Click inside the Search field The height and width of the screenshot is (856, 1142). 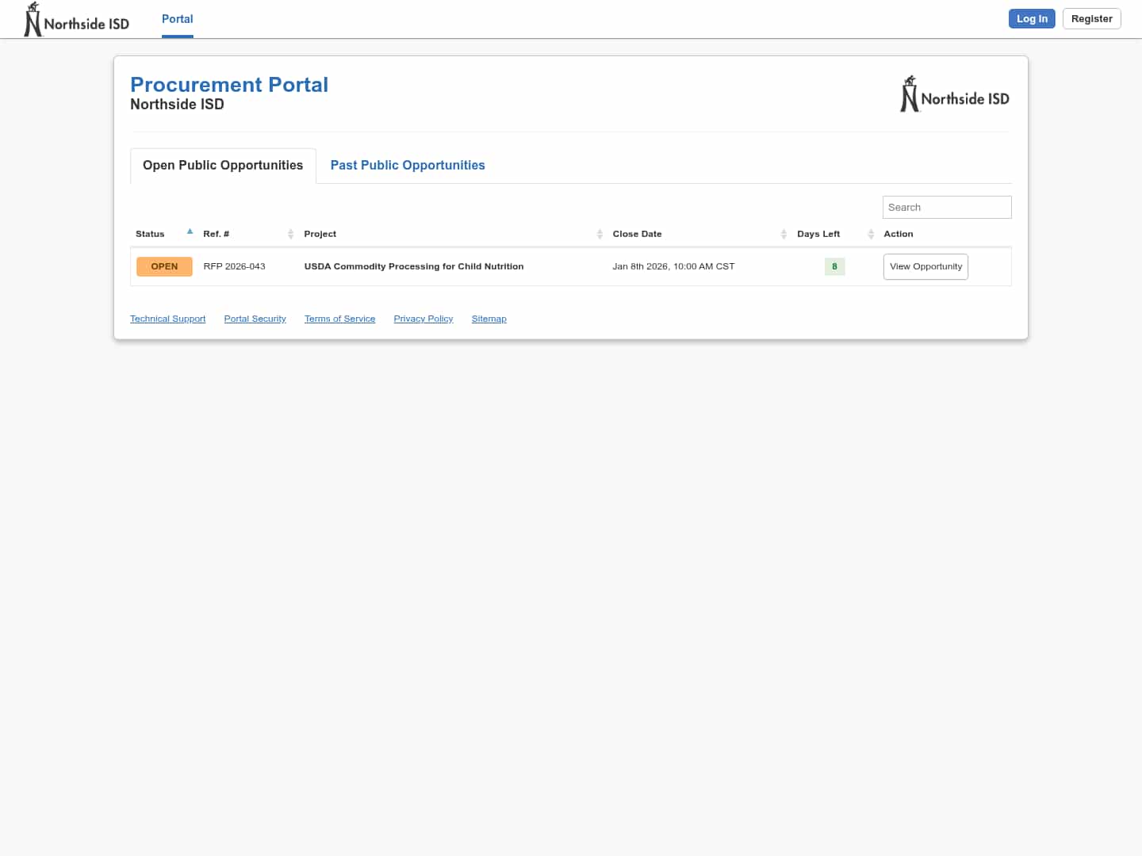[x=946, y=207]
